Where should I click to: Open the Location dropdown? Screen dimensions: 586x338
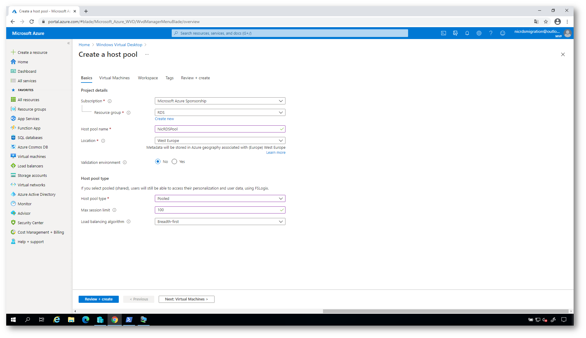(220, 140)
